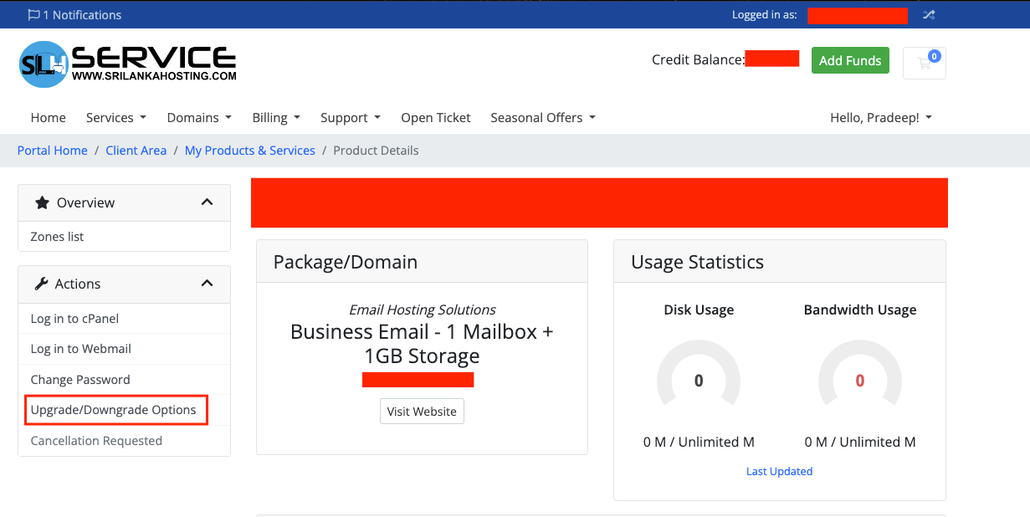Click the shuffle icon beside logged-in name
This screenshot has width=1030, height=517.
pyautogui.click(x=929, y=15)
